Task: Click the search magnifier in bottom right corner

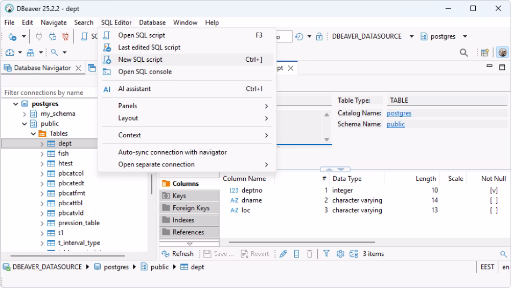Action: 503,254
